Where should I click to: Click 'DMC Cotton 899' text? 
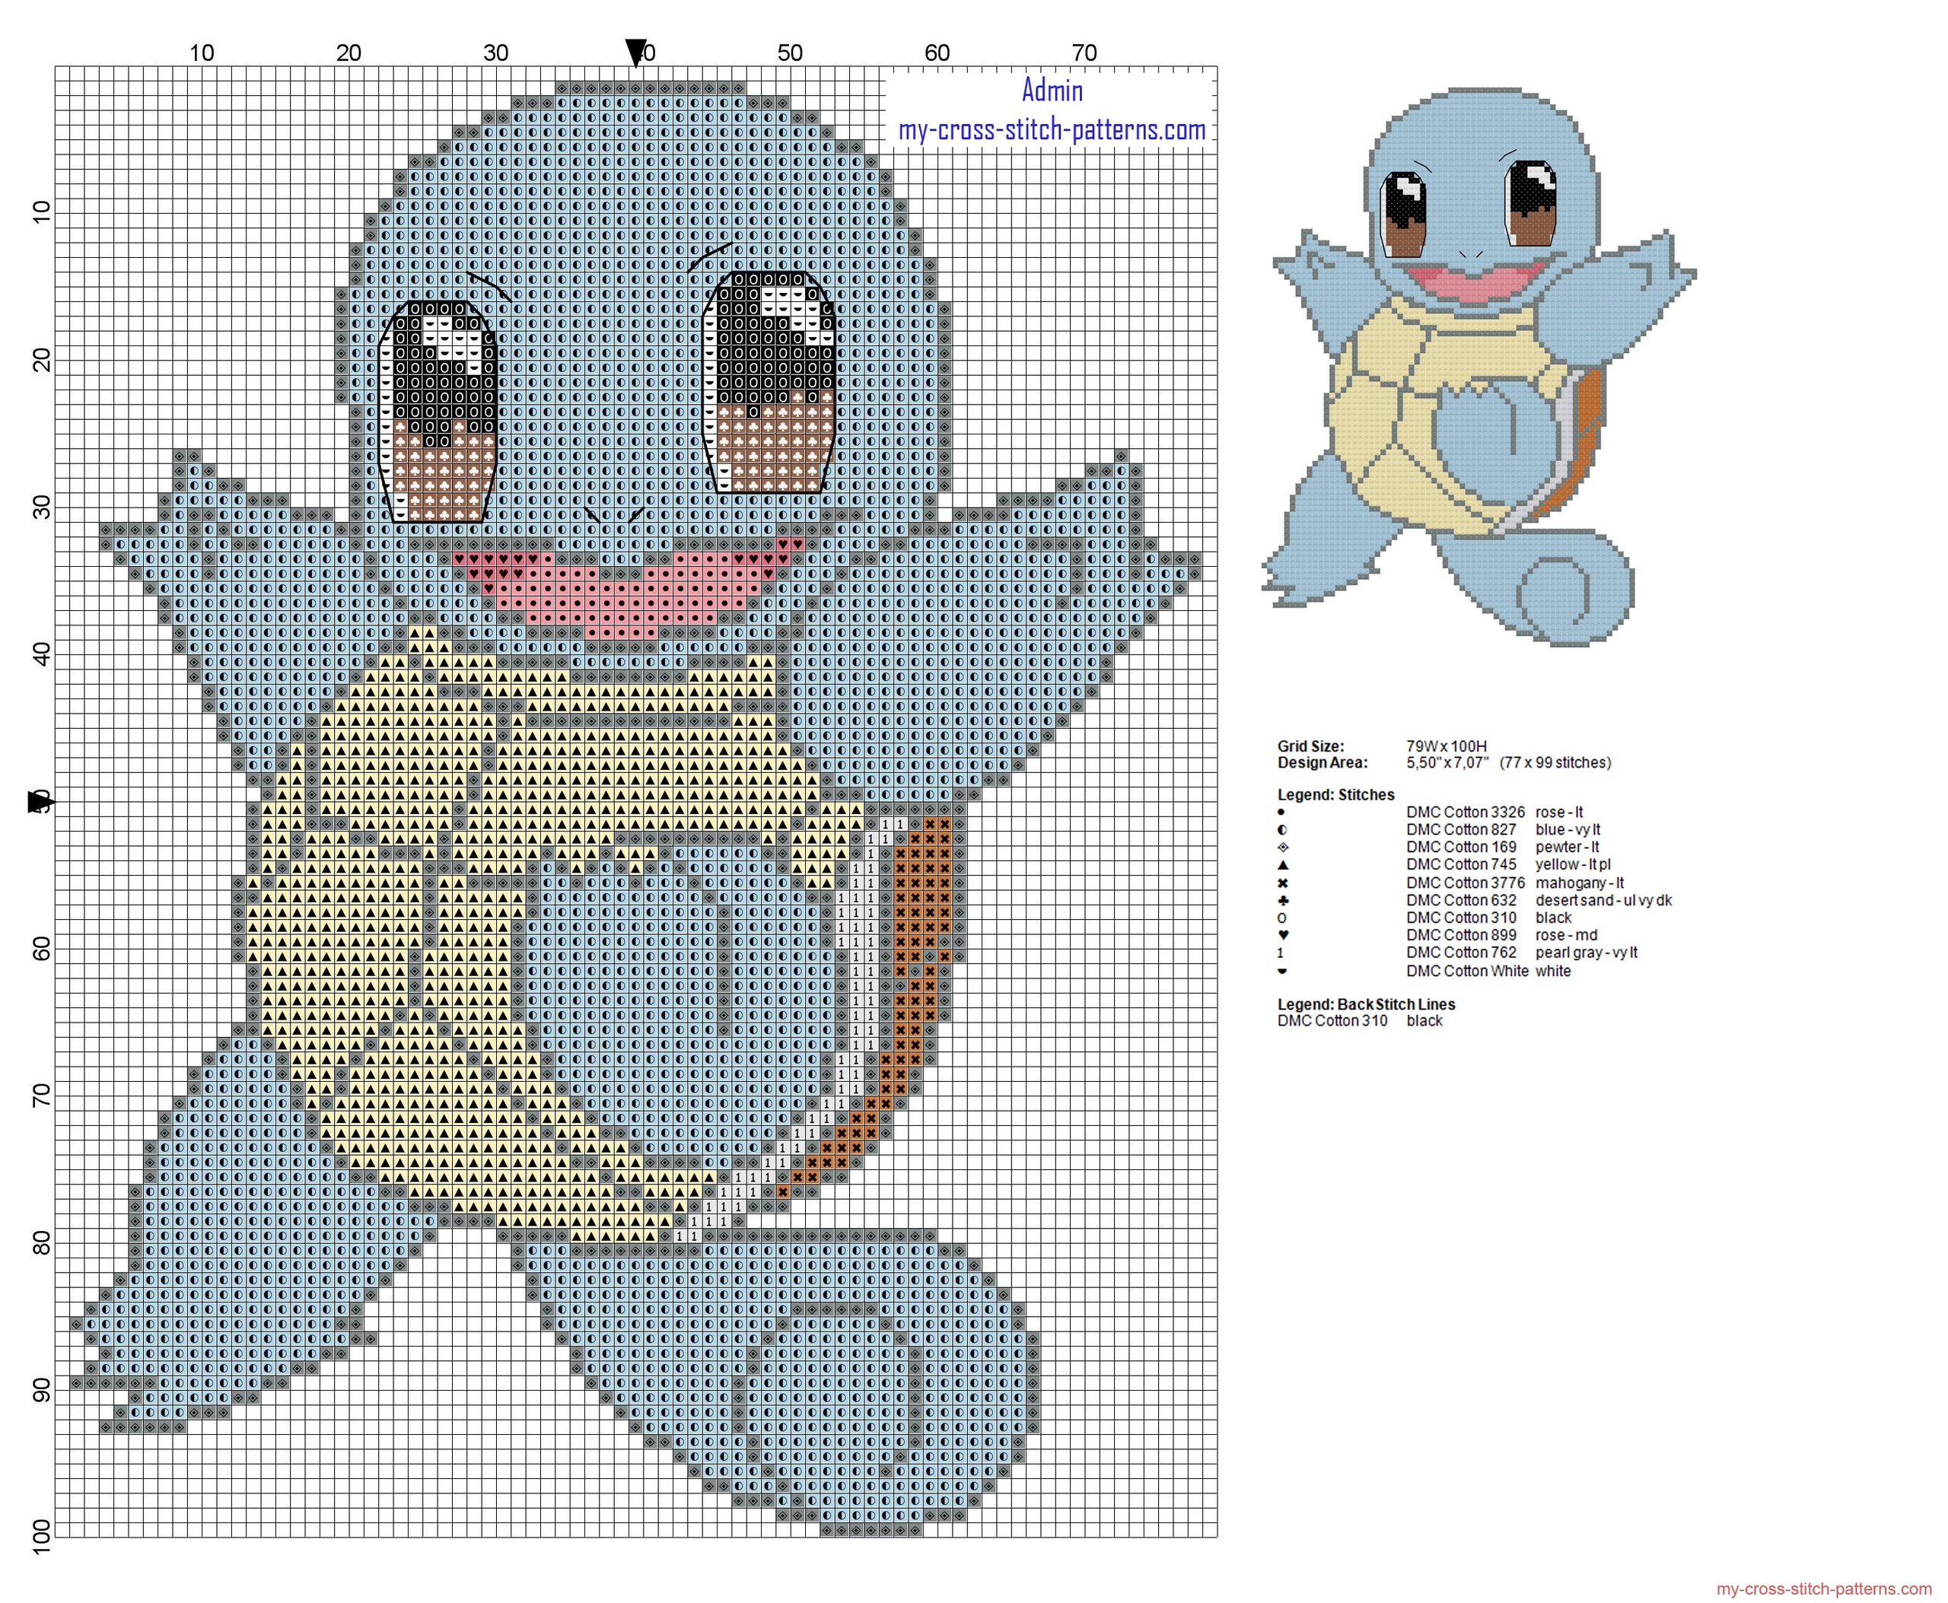[x=1461, y=935]
